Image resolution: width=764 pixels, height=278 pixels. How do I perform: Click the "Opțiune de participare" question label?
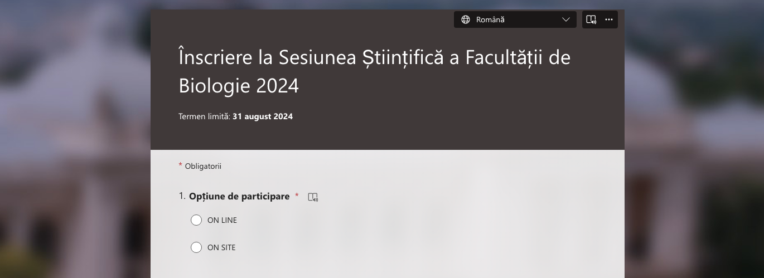point(239,196)
